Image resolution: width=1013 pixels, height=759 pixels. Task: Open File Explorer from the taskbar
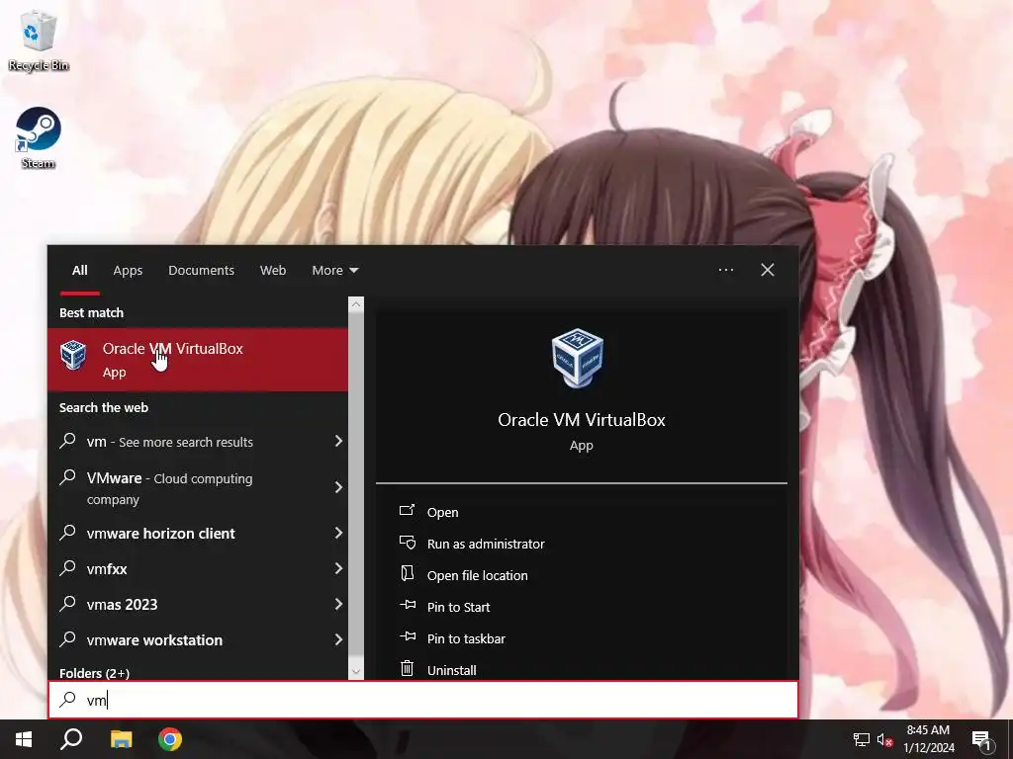[121, 739]
